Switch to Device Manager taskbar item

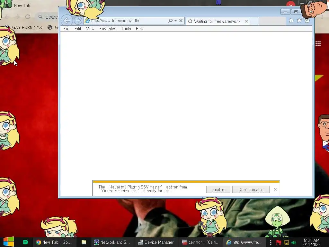(x=156, y=242)
